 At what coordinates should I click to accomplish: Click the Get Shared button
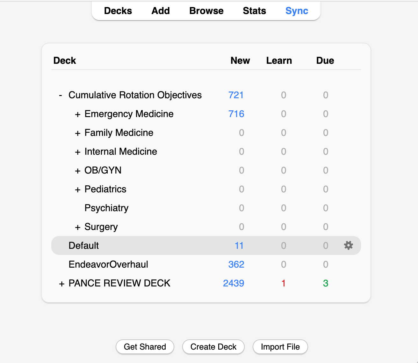point(145,347)
